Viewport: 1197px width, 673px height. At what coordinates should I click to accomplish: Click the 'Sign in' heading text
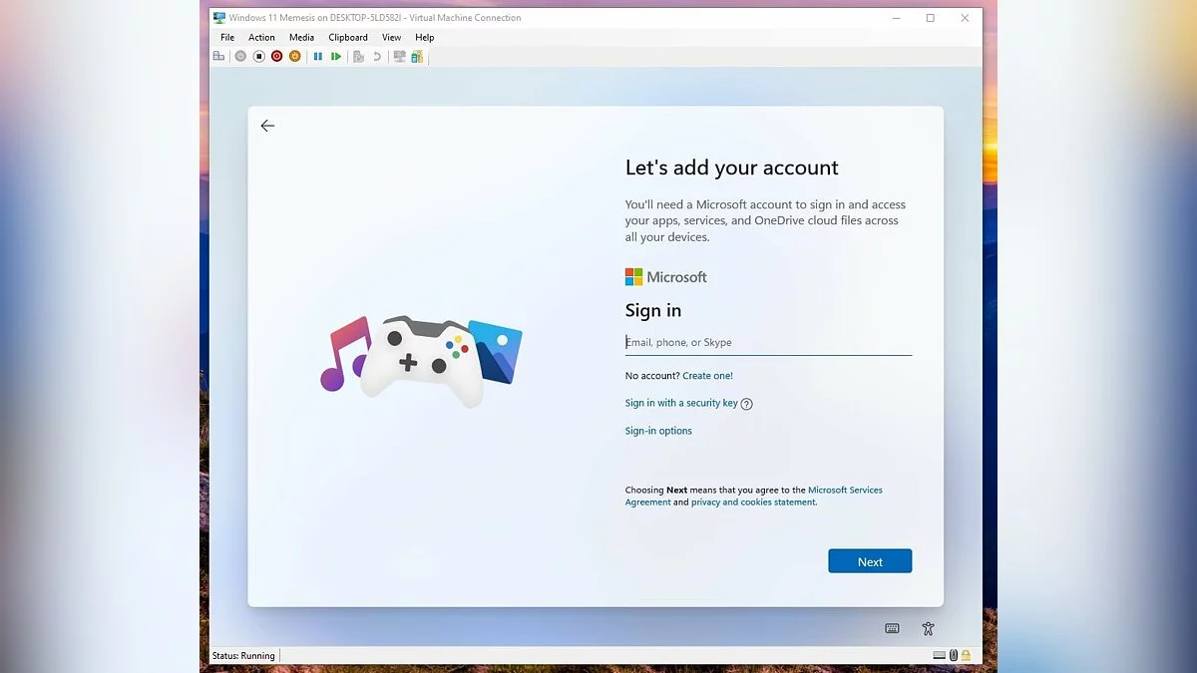pyautogui.click(x=653, y=310)
